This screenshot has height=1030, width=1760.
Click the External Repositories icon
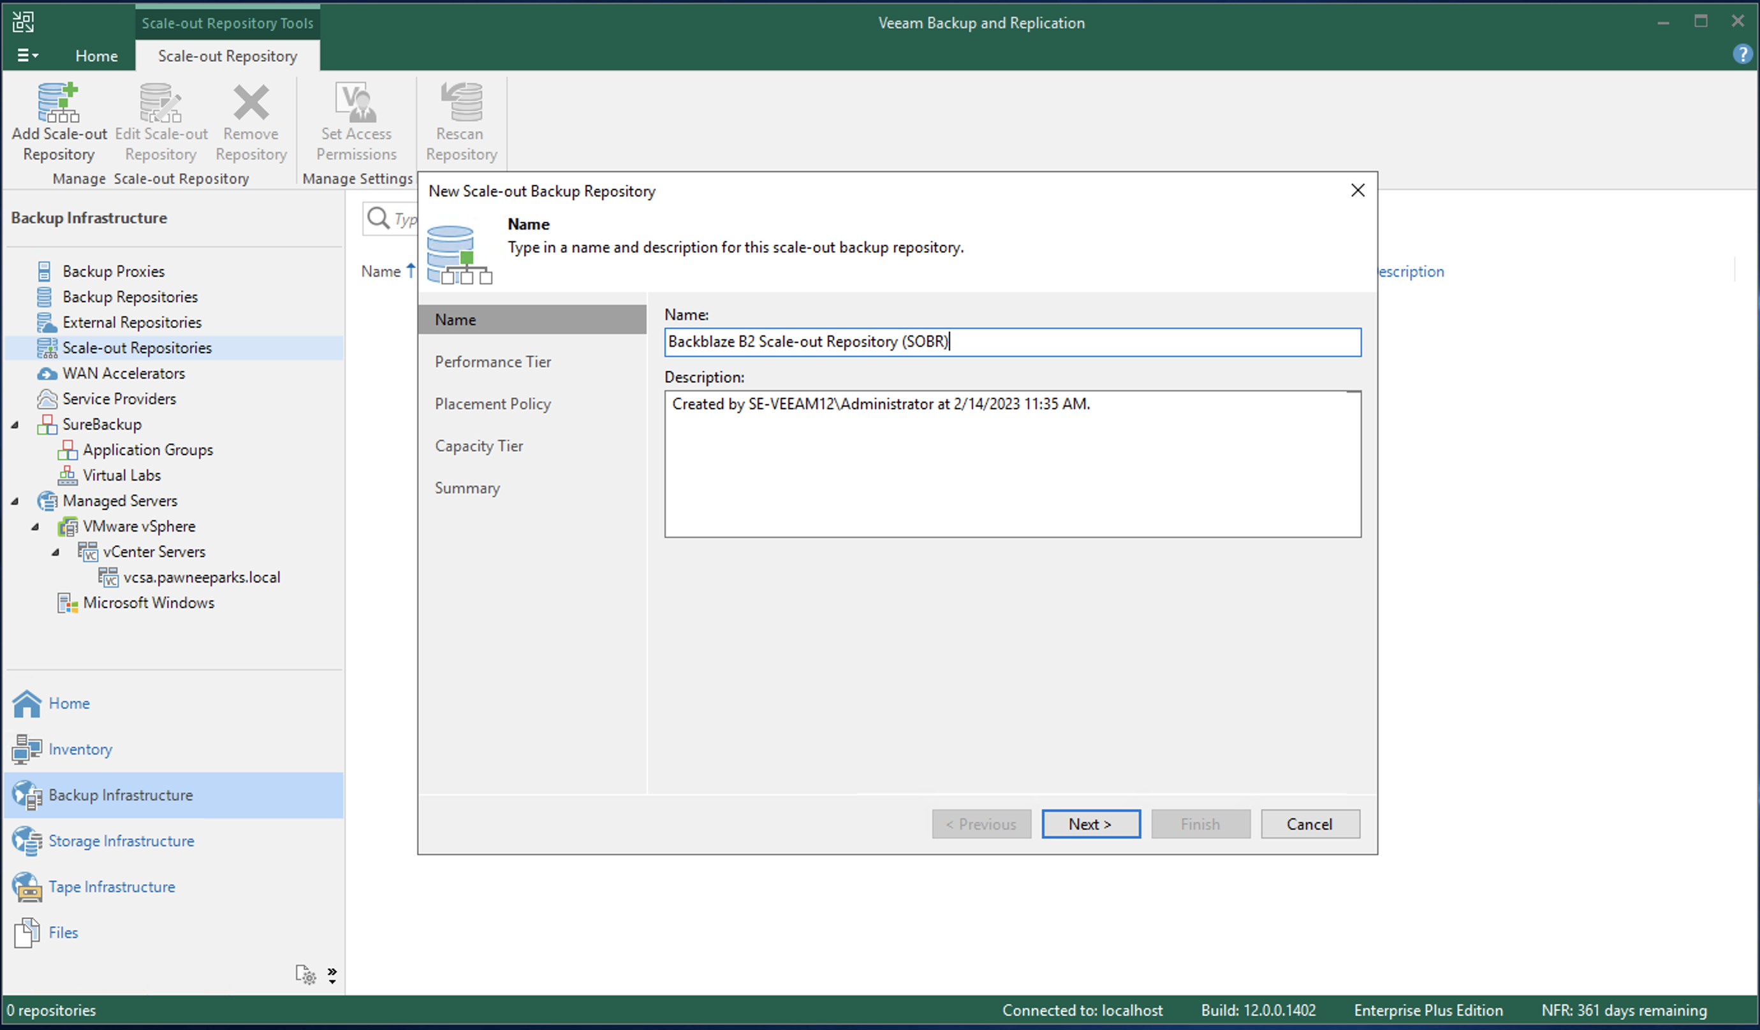[46, 322]
